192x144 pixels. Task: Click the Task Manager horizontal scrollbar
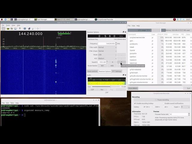pos(155,85)
